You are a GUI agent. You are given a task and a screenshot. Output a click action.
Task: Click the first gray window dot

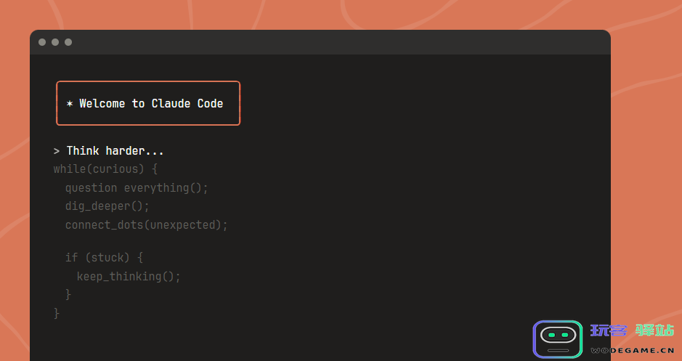(42, 42)
